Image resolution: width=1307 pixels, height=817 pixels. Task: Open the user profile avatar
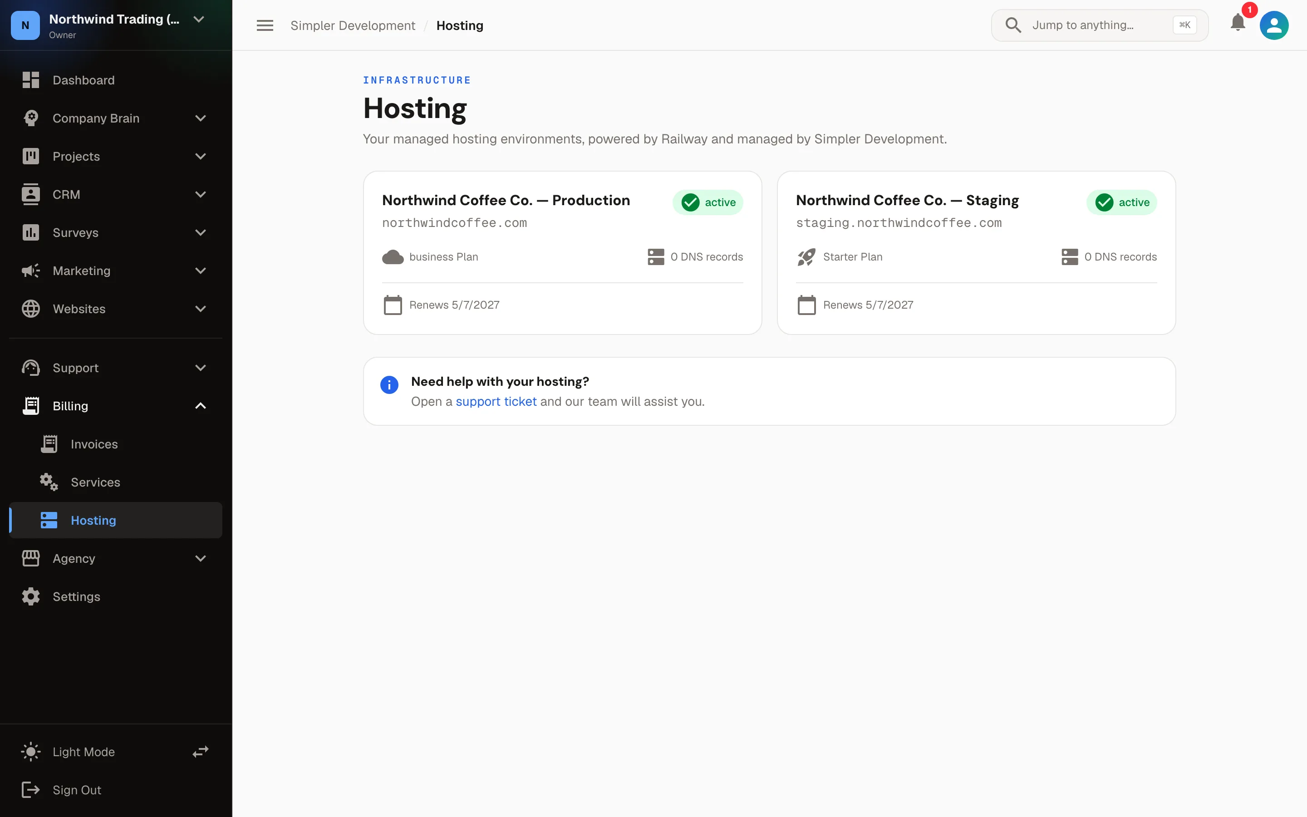(x=1274, y=25)
